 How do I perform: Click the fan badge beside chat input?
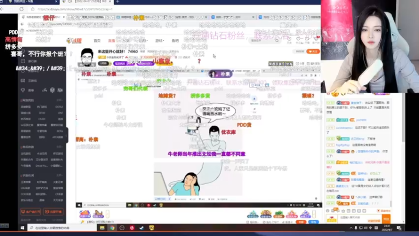332,219
